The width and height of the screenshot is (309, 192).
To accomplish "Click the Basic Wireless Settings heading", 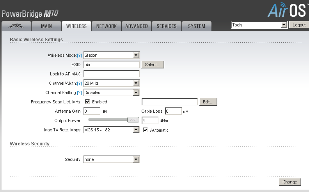I will tap(36, 40).
